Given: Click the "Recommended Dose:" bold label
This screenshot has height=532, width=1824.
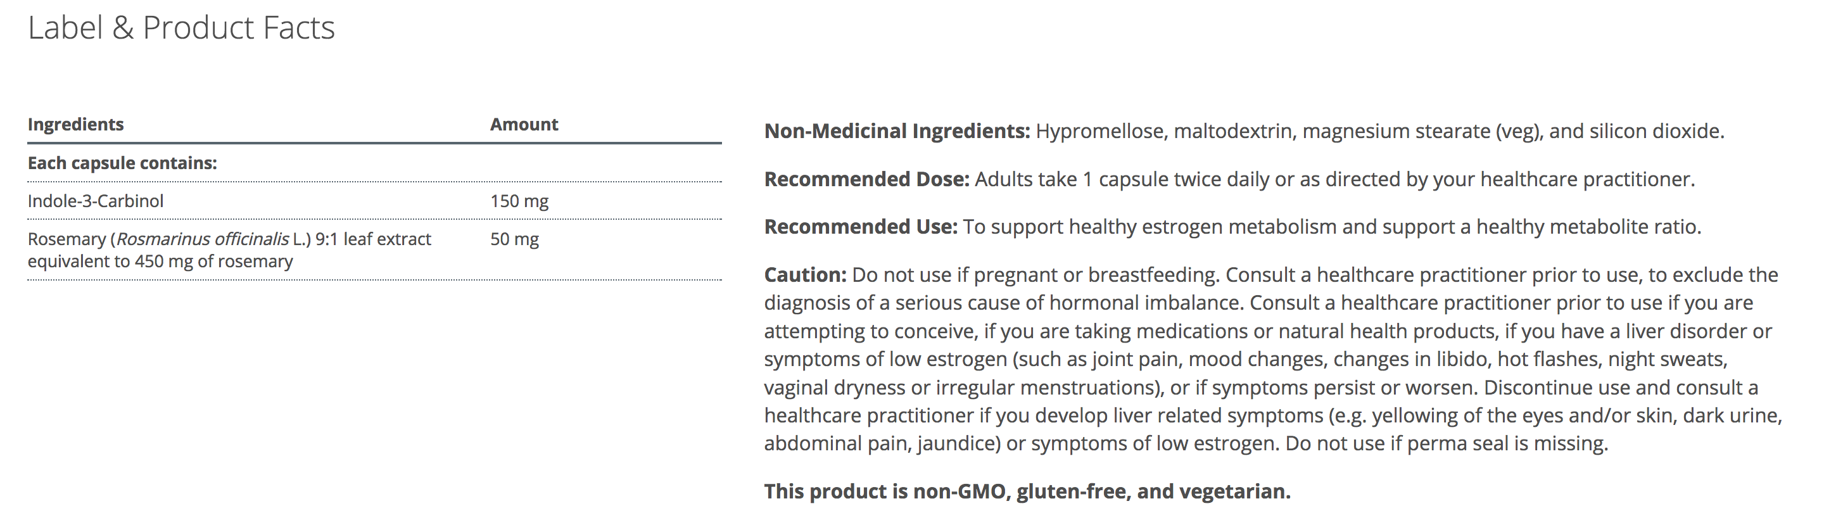Looking at the screenshot, I should coord(866,180).
